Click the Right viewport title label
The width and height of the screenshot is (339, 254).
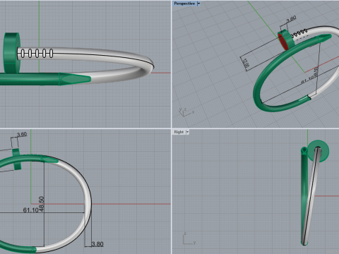tap(179, 132)
